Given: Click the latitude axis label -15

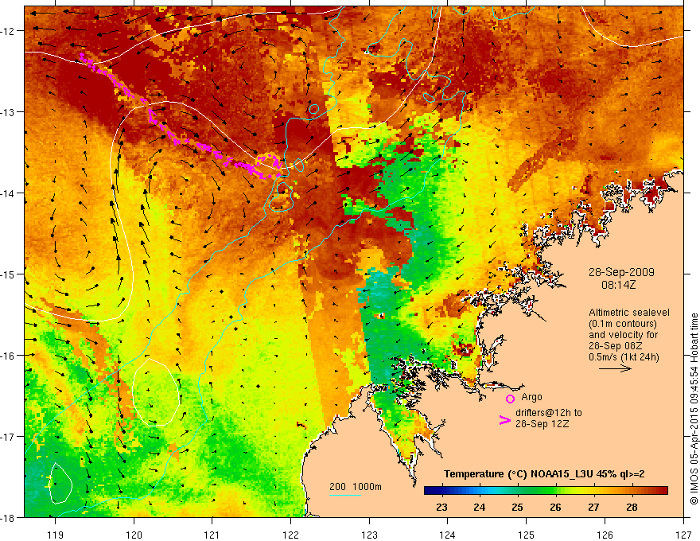Looking at the screenshot, I should pyautogui.click(x=9, y=274).
